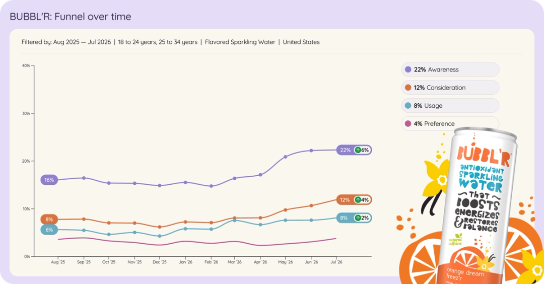Toggle the 12% Consideration legend pill
Viewport: 544px width, 284px height.
tap(450, 88)
